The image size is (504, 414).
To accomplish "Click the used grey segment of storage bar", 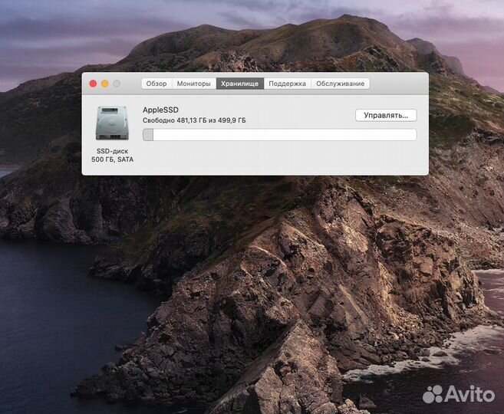I will (148, 135).
